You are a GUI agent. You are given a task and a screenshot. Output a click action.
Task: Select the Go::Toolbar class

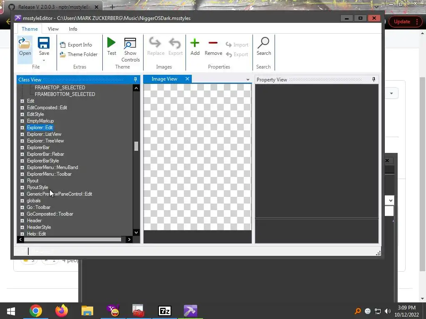39,207
